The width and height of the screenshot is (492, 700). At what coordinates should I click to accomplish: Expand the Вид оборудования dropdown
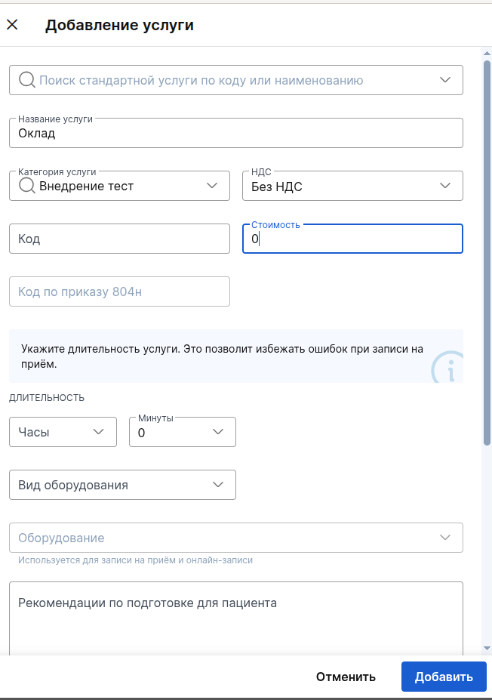[x=123, y=485]
